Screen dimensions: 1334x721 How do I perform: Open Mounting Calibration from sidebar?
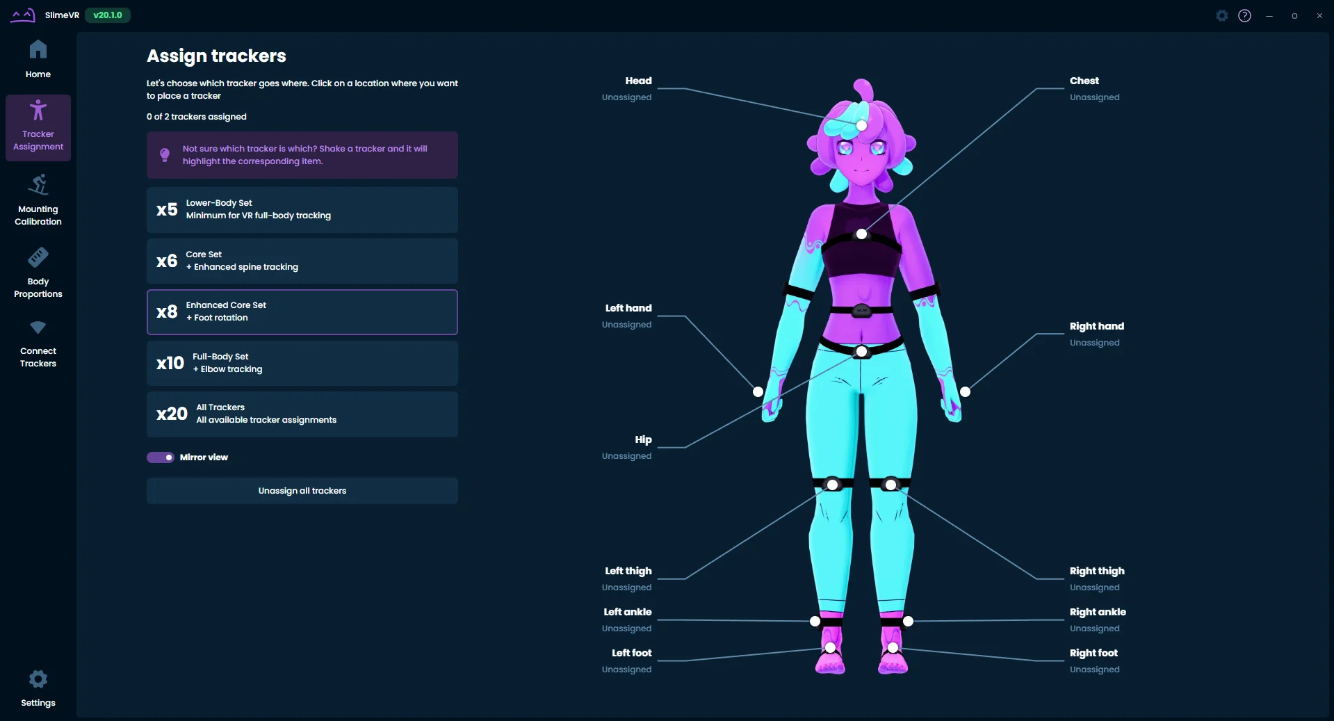point(38,200)
